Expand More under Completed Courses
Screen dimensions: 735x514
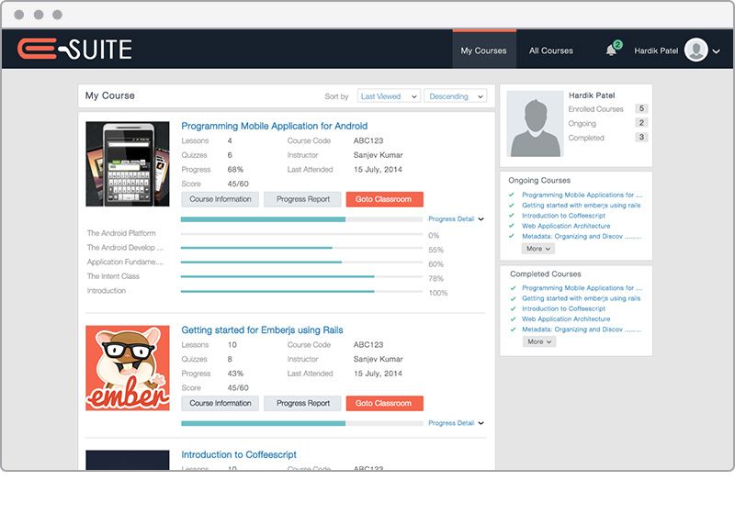(539, 341)
